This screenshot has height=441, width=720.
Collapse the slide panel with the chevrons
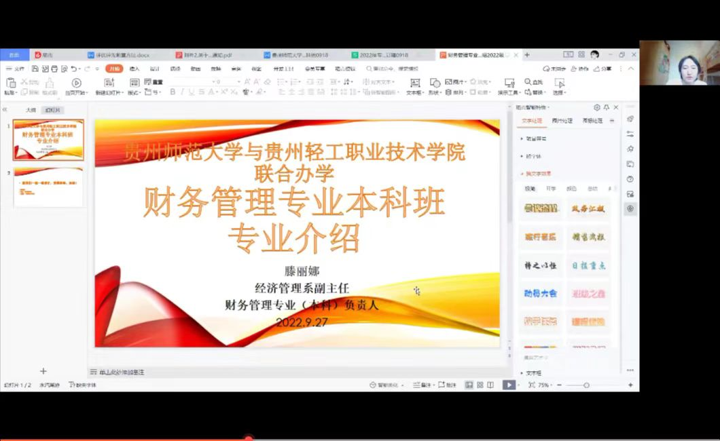pyautogui.click(x=5, y=109)
